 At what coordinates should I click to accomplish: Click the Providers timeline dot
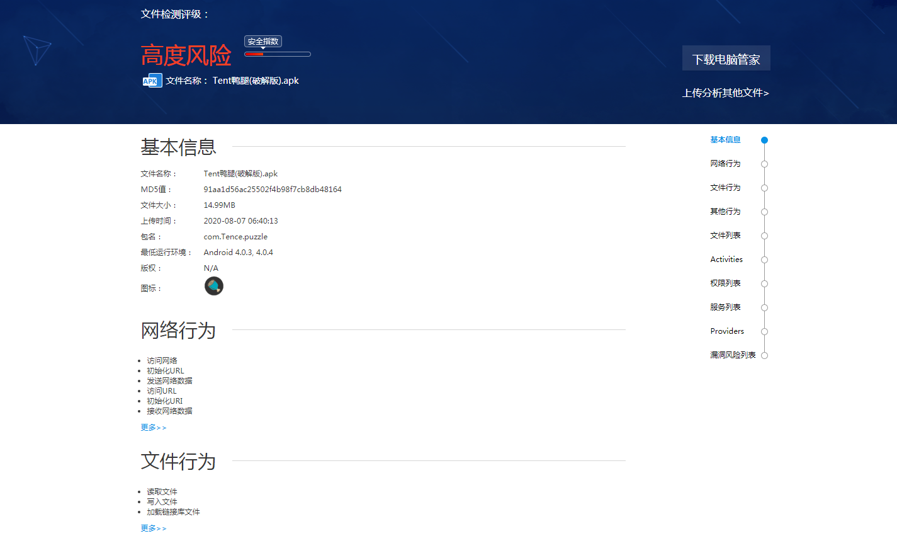(764, 331)
